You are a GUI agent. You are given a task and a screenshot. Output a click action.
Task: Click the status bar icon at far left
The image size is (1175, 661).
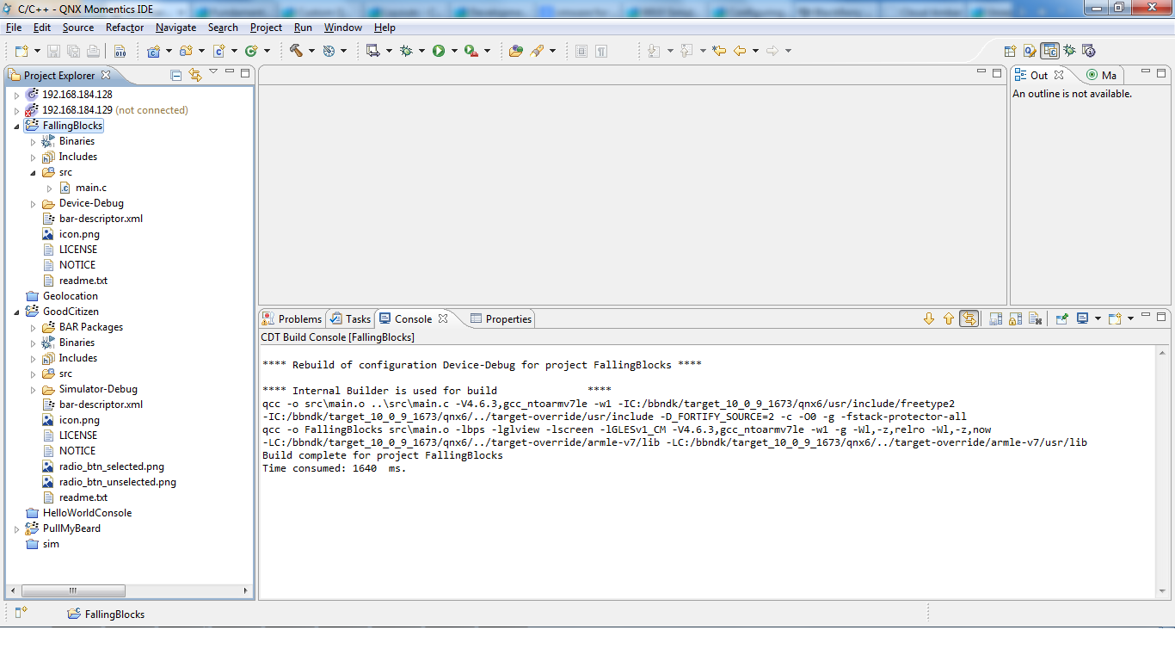point(21,613)
